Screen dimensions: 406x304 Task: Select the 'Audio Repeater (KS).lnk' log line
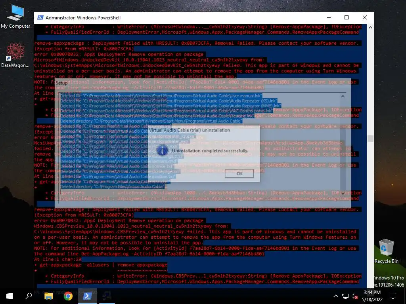169,101
